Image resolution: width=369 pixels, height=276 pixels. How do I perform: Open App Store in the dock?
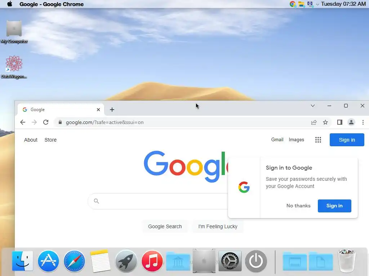48,261
